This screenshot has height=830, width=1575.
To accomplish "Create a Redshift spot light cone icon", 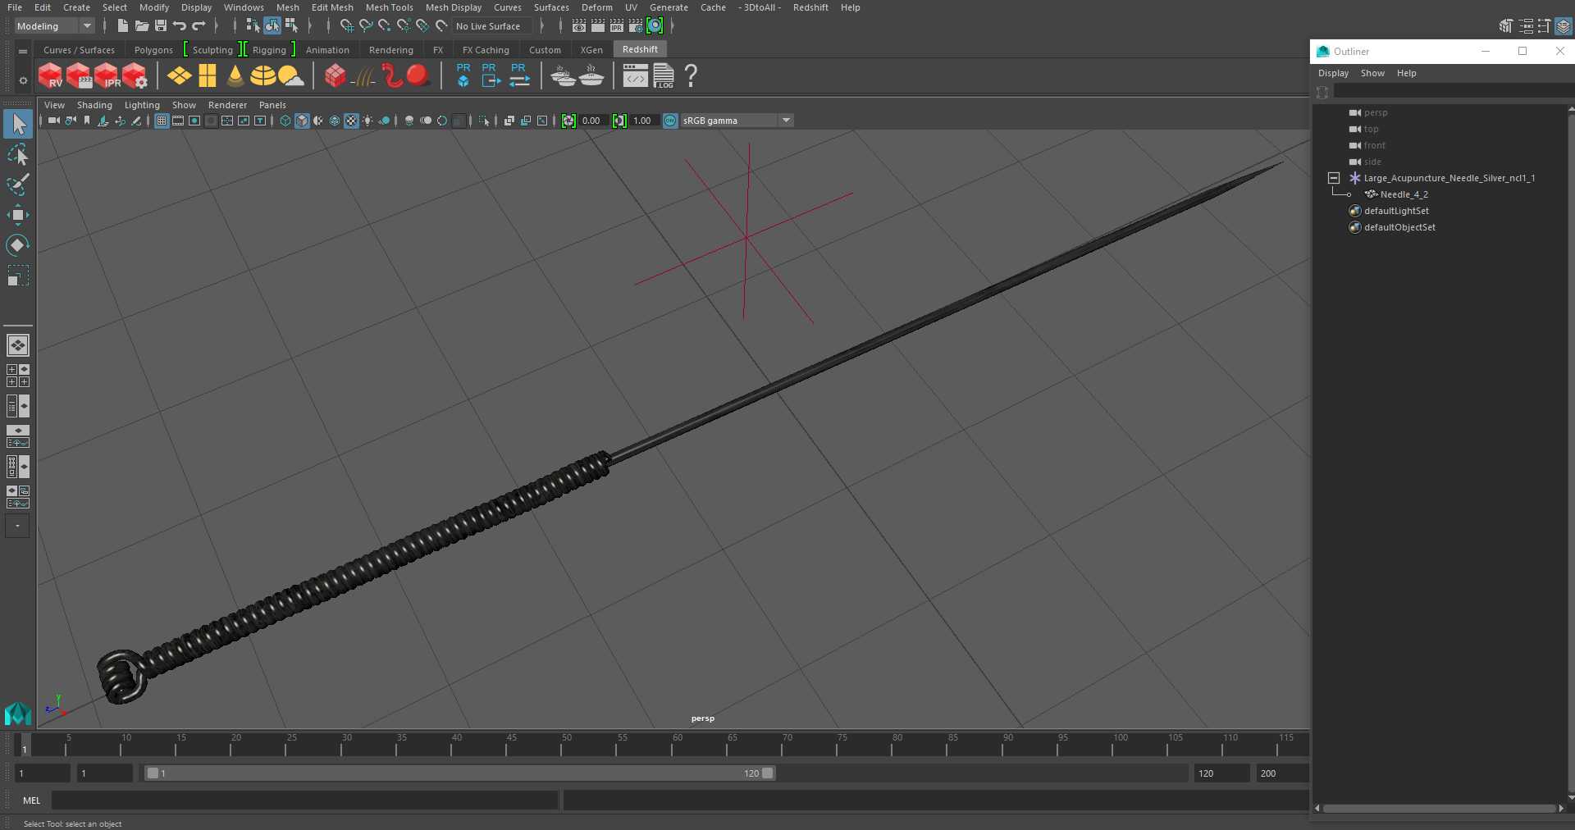I will tap(235, 76).
